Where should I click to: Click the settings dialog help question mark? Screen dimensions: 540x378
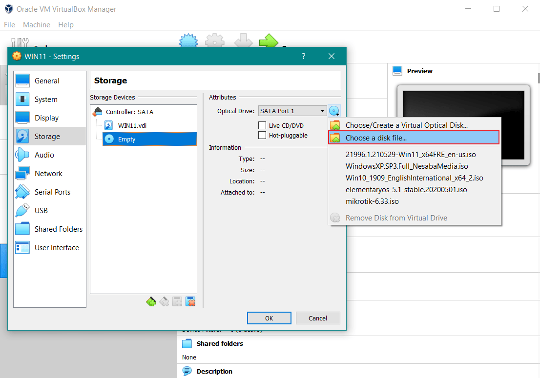(x=303, y=57)
